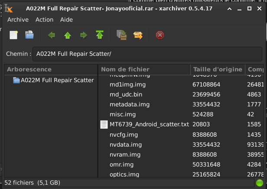Click the green status indicator light
267x189 pixels.
[260, 183]
